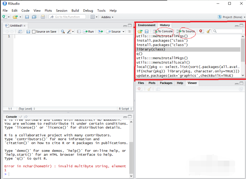Click the New File icon in main toolbar

click(5, 17)
